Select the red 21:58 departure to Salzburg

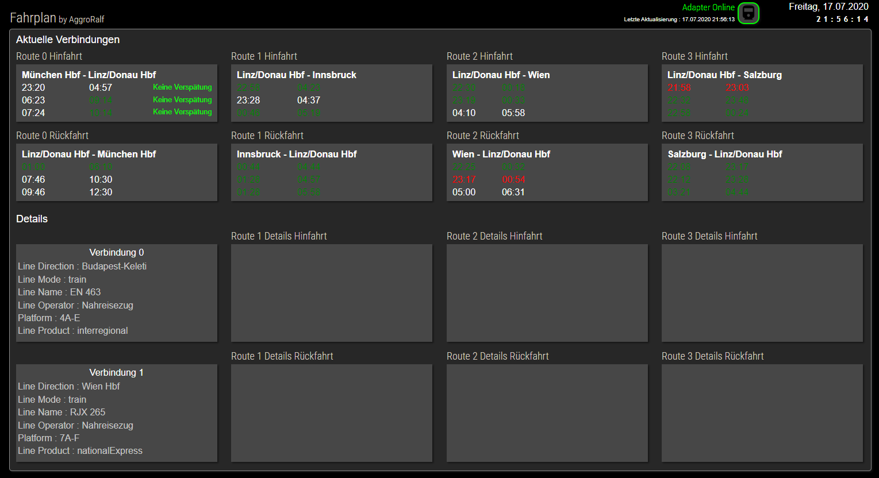[x=679, y=87]
